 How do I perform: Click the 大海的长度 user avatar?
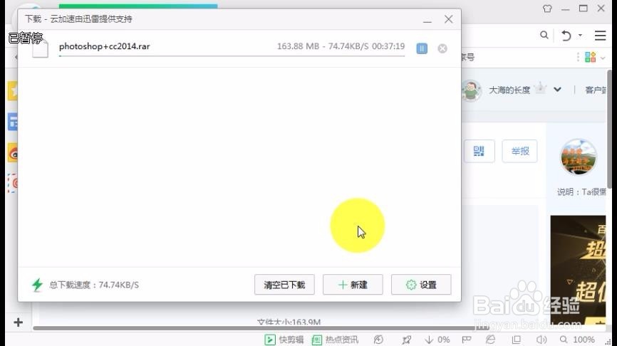(471, 90)
